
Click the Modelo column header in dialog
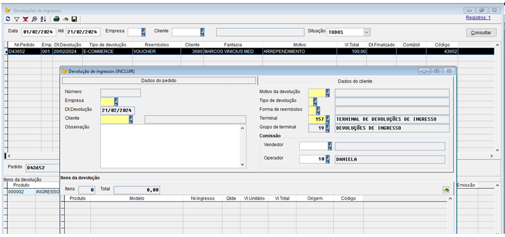[137, 198]
